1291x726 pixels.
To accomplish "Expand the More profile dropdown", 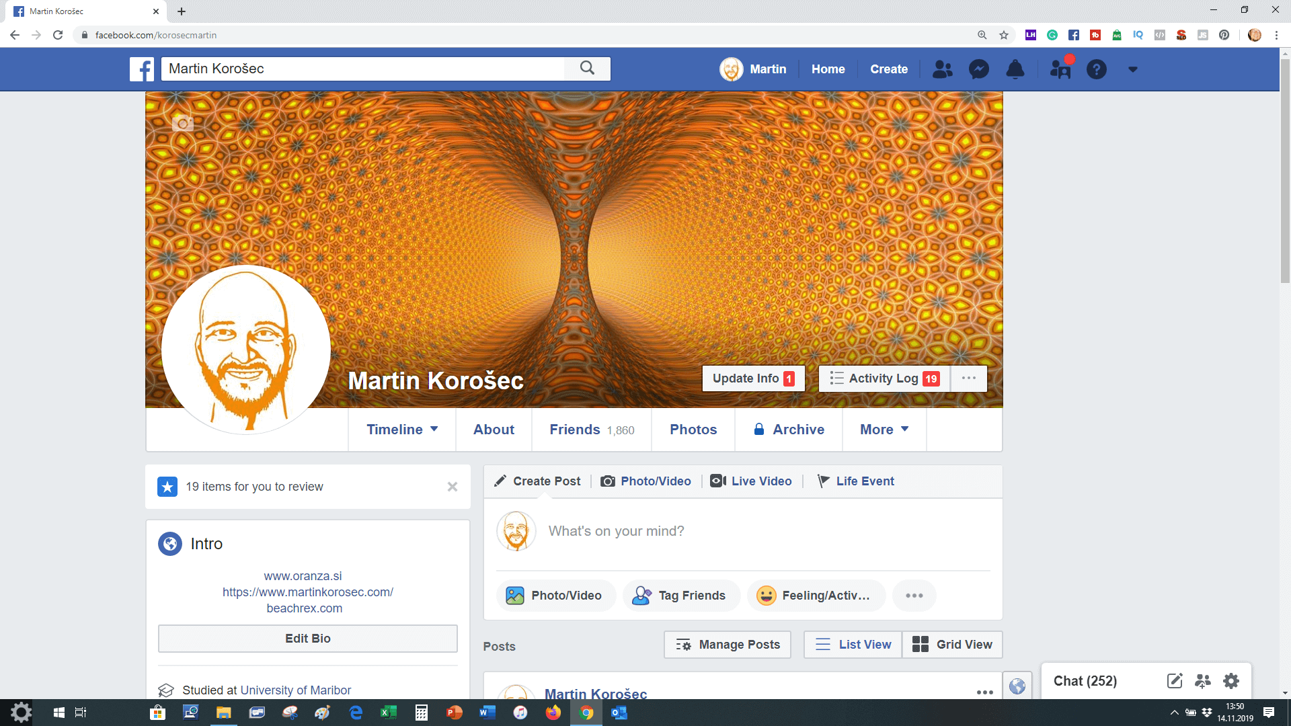I will 884,430.
